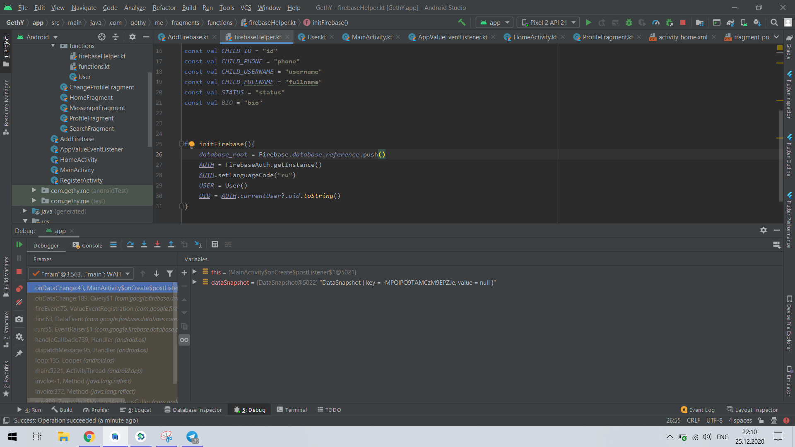This screenshot has height=447, width=795.
Task: Click Collapse All icon in Project panel
Action: [116, 37]
